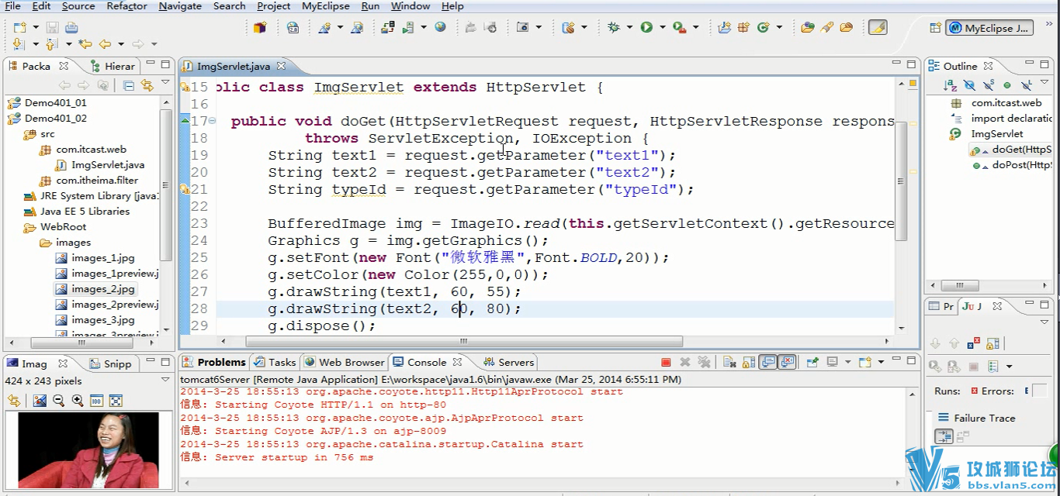Open the Refactor menu
The image size is (1060, 496).
[x=126, y=6]
